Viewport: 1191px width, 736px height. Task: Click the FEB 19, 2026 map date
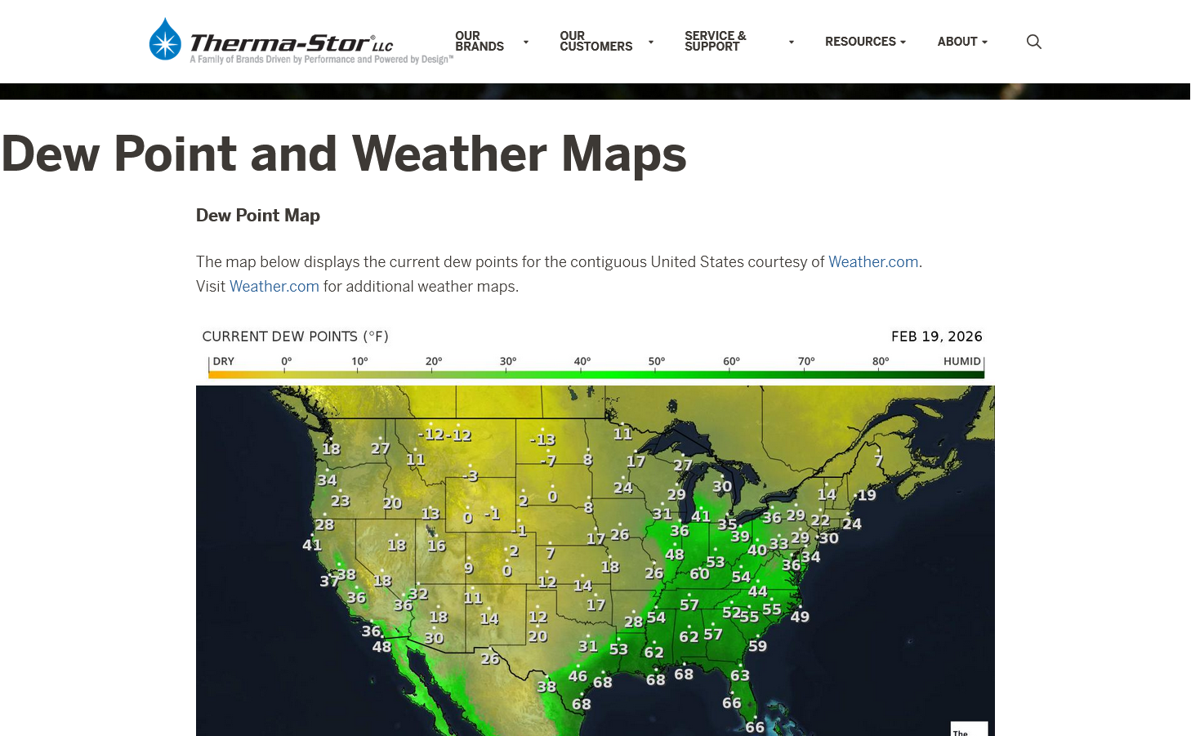click(936, 337)
